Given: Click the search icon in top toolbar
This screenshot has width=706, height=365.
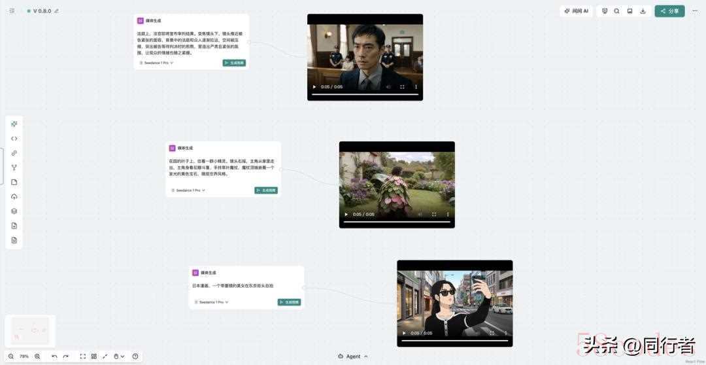Looking at the screenshot, I should (x=616, y=11).
